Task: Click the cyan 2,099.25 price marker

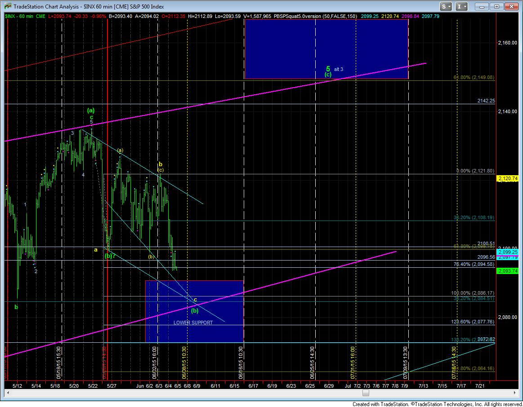Action: (507, 252)
